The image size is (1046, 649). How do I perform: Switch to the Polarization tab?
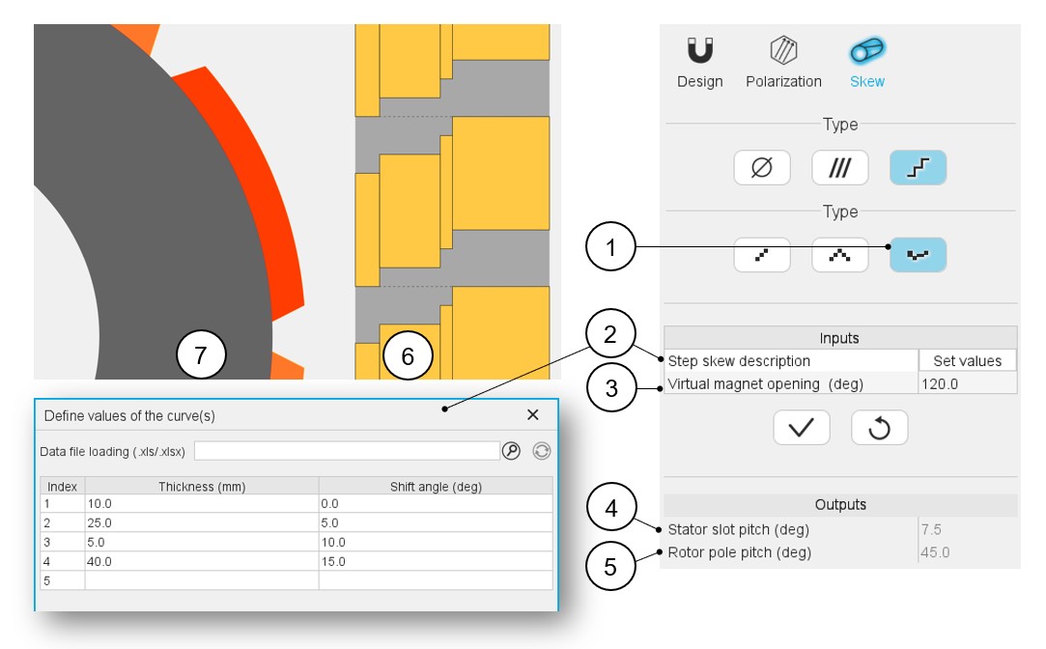[x=783, y=63]
